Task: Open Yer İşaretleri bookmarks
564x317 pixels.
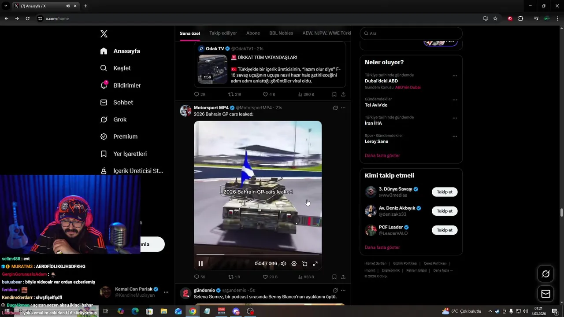Action: coord(123,154)
